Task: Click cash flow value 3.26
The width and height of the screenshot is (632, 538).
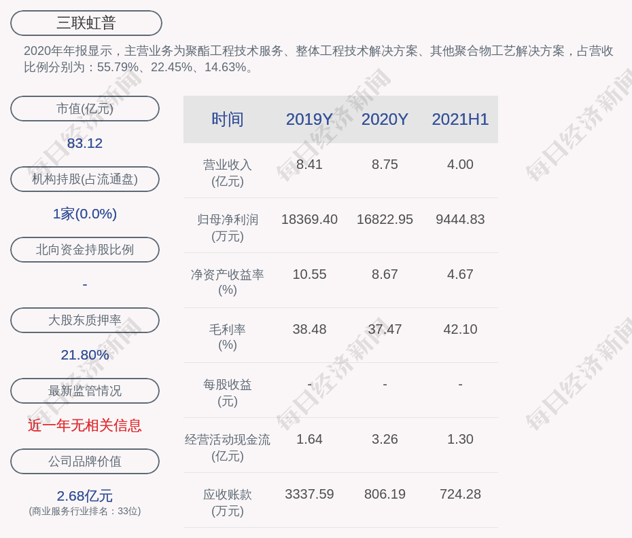Action: pyautogui.click(x=385, y=439)
